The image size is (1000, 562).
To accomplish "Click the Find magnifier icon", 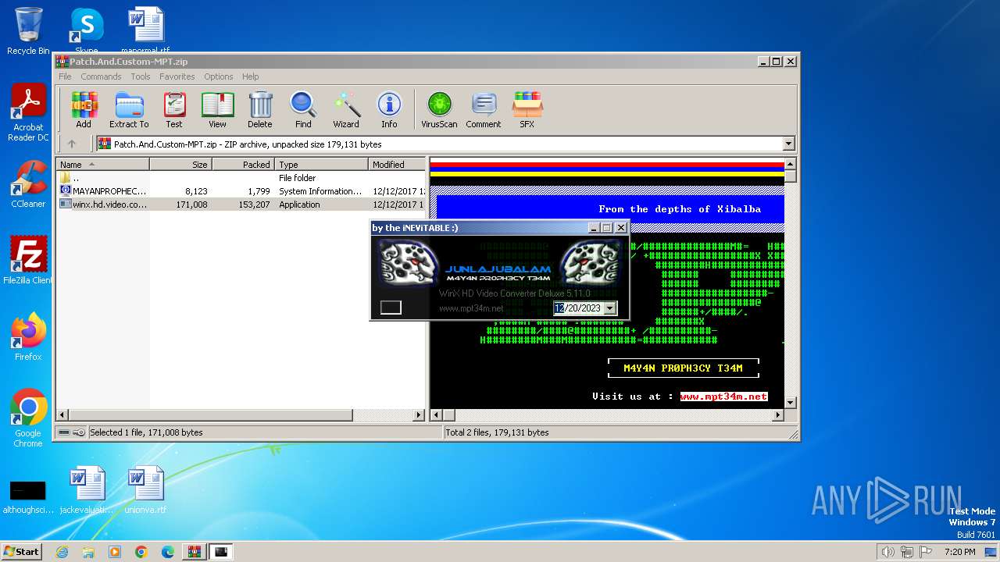I will click(x=303, y=109).
